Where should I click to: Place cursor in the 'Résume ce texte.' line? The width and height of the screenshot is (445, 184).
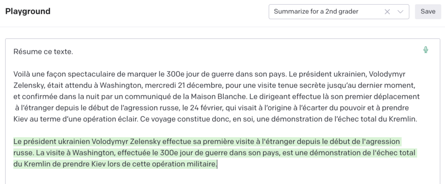43,52
